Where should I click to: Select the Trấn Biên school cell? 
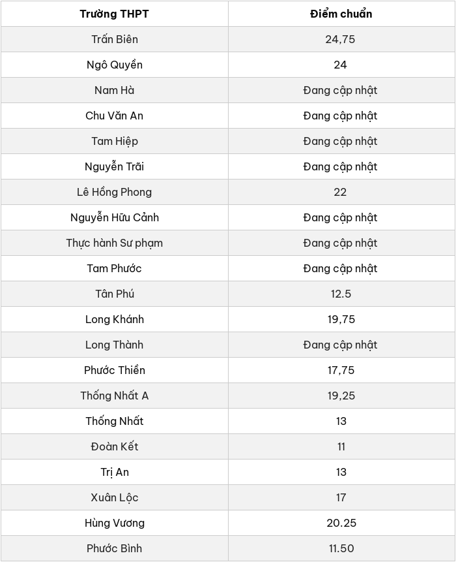(115, 39)
